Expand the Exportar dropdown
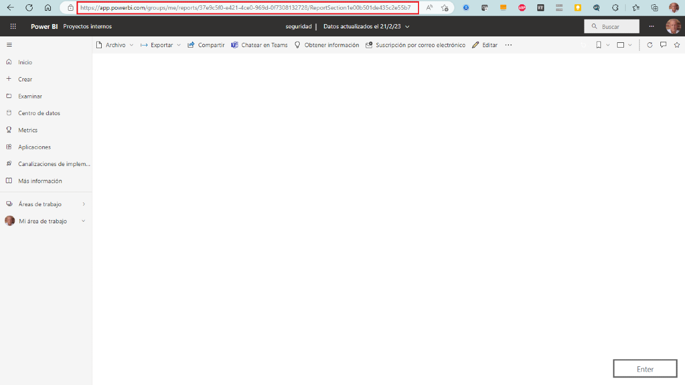 point(179,45)
